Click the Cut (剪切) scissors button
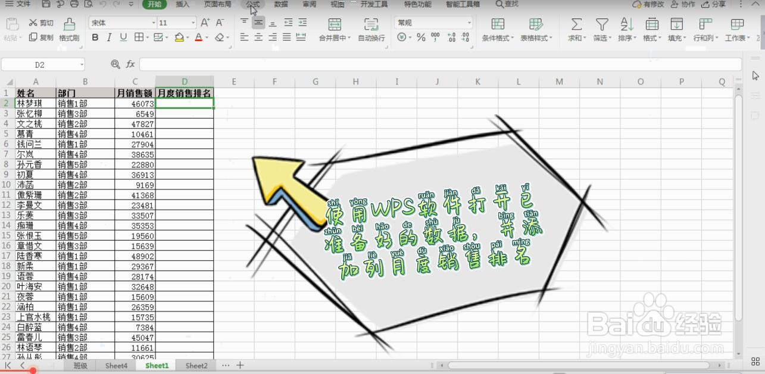This screenshot has height=374, width=765. click(41, 23)
